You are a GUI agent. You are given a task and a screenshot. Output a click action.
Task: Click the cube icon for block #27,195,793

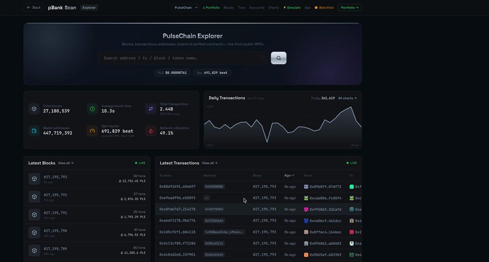[34, 179]
